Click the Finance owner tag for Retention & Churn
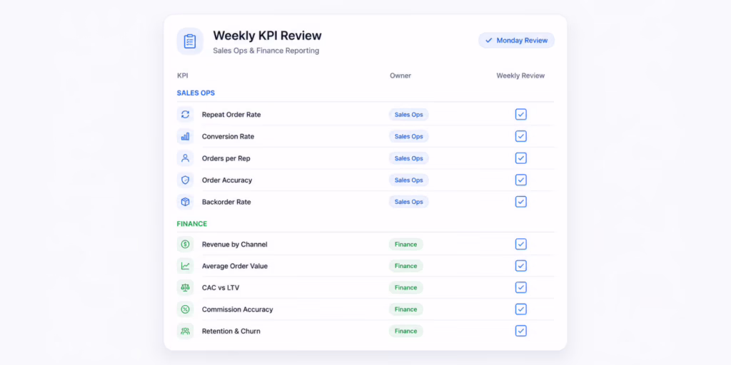This screenshot has width=731, height=365. 406,331
